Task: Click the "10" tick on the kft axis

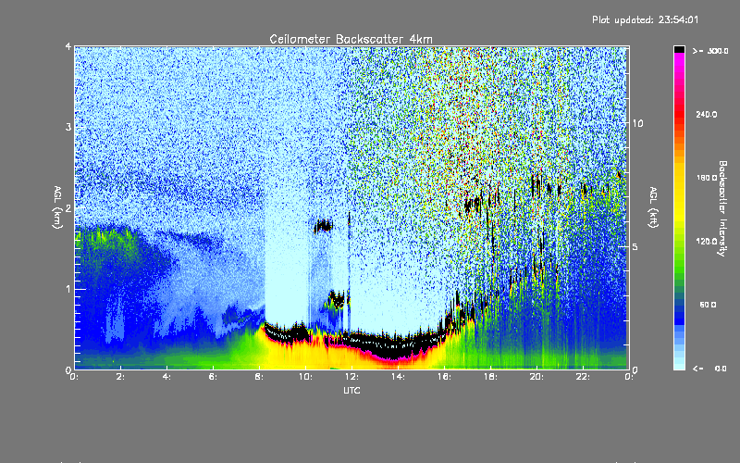Action: [637, 123]
